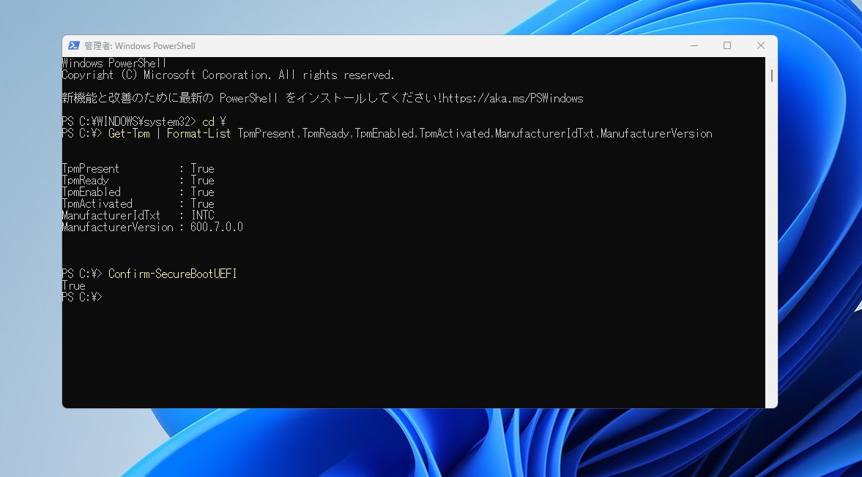The image size is (862, 477).
Task: Click the 'ManufacturerVersion' output row label
Action: [x=118, y=228]
